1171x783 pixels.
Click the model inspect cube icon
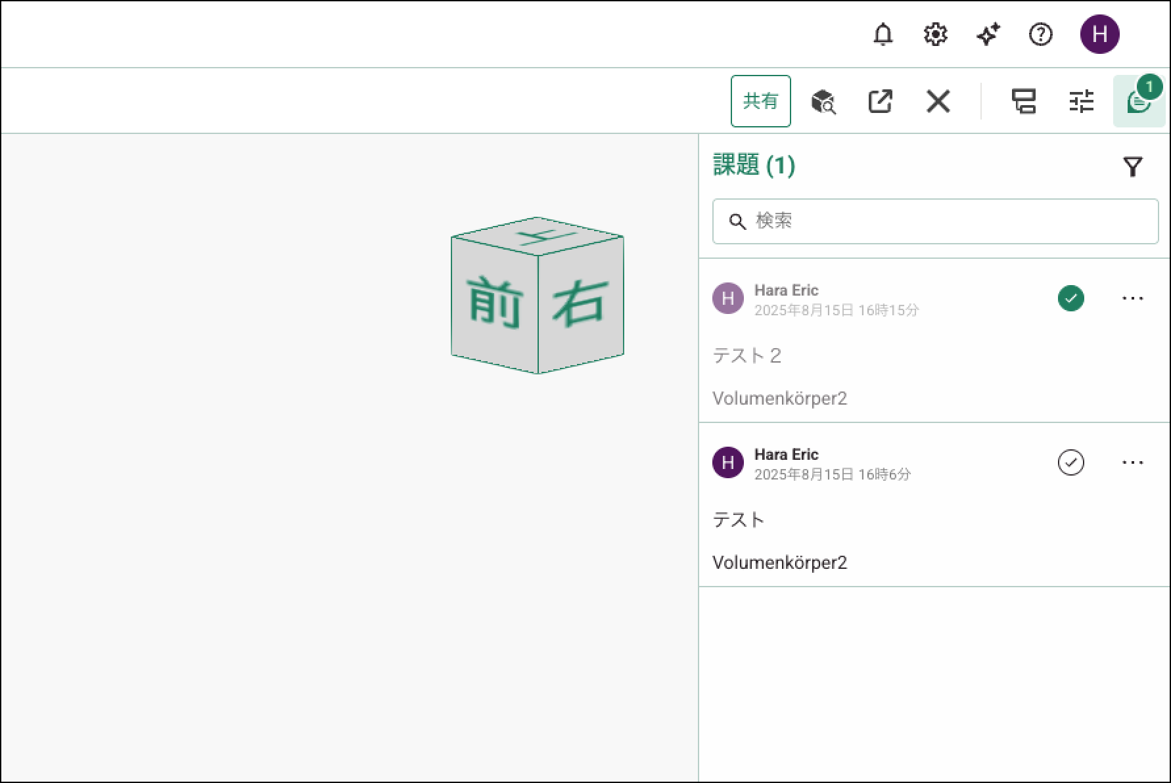823,102
